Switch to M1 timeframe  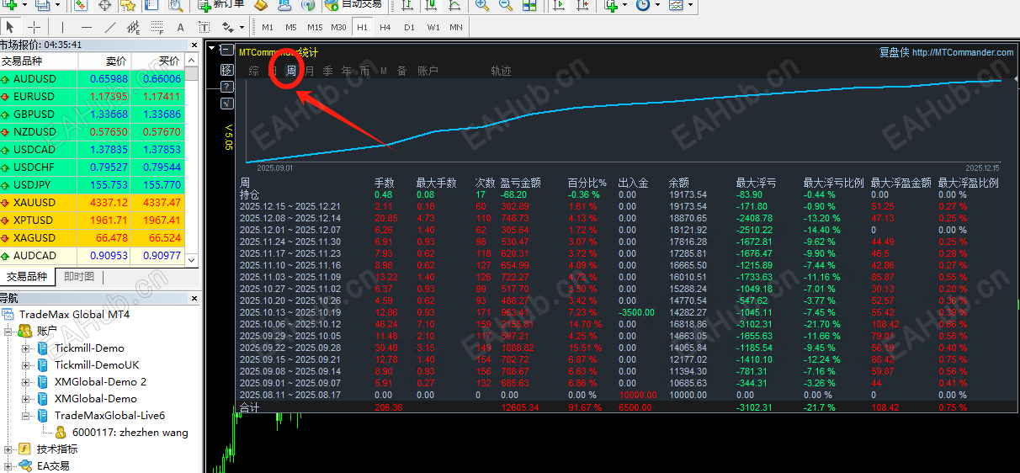pyautogui.click(x=268, y=28)
